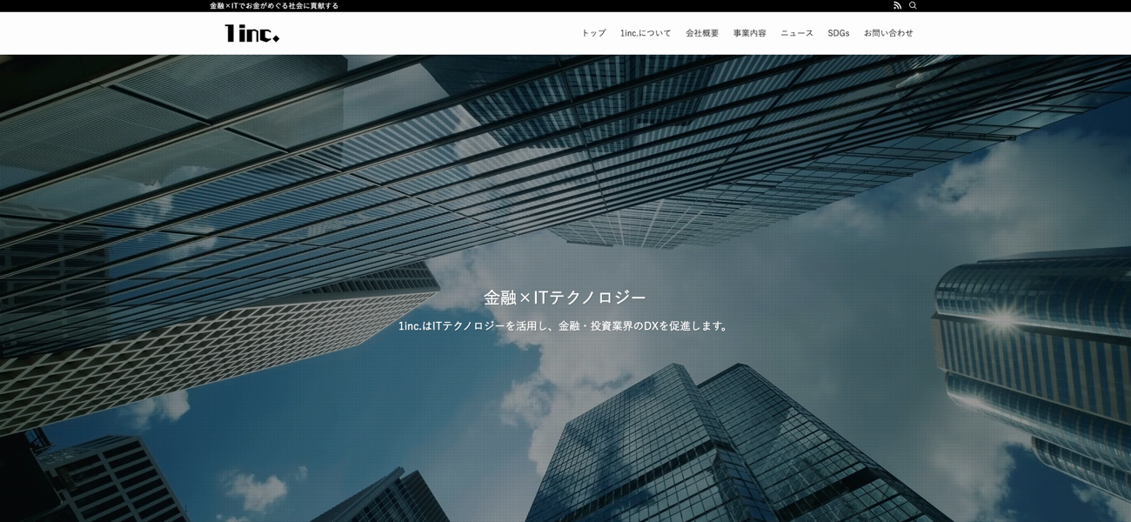Go to トップ menu item
Screen dimensions: 1131x522
(x=593, y=33)
